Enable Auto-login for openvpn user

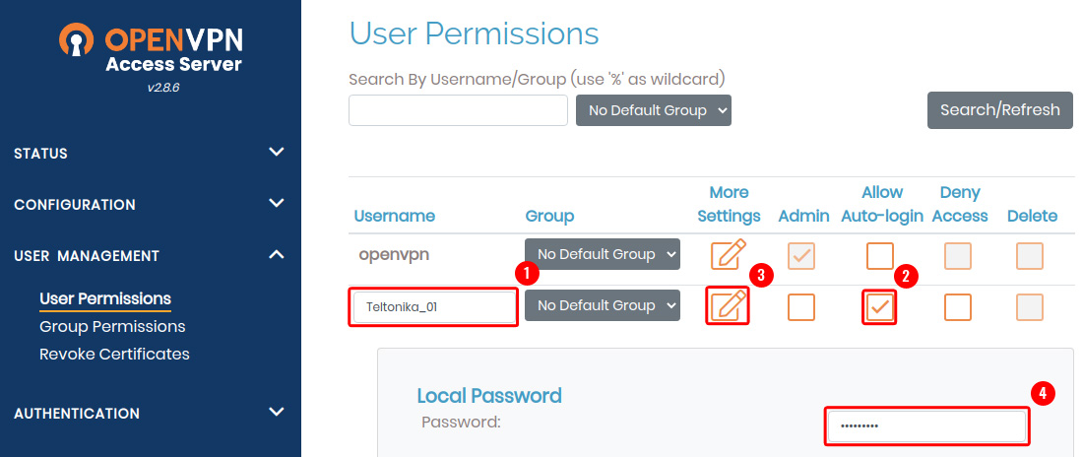tap(879, 255)
